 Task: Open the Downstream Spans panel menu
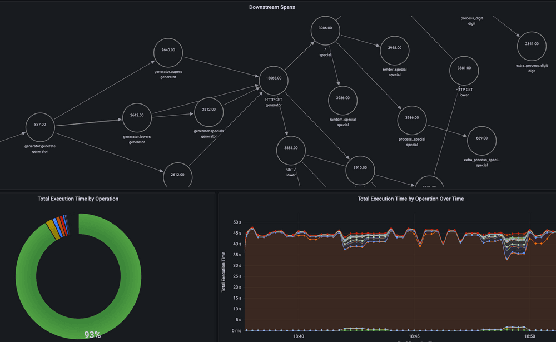(272, 7)
